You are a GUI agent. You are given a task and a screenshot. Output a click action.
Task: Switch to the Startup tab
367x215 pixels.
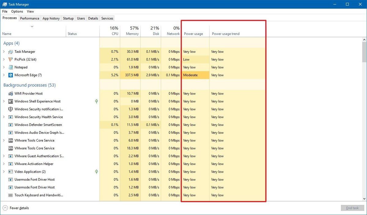(x=68, y=18)
